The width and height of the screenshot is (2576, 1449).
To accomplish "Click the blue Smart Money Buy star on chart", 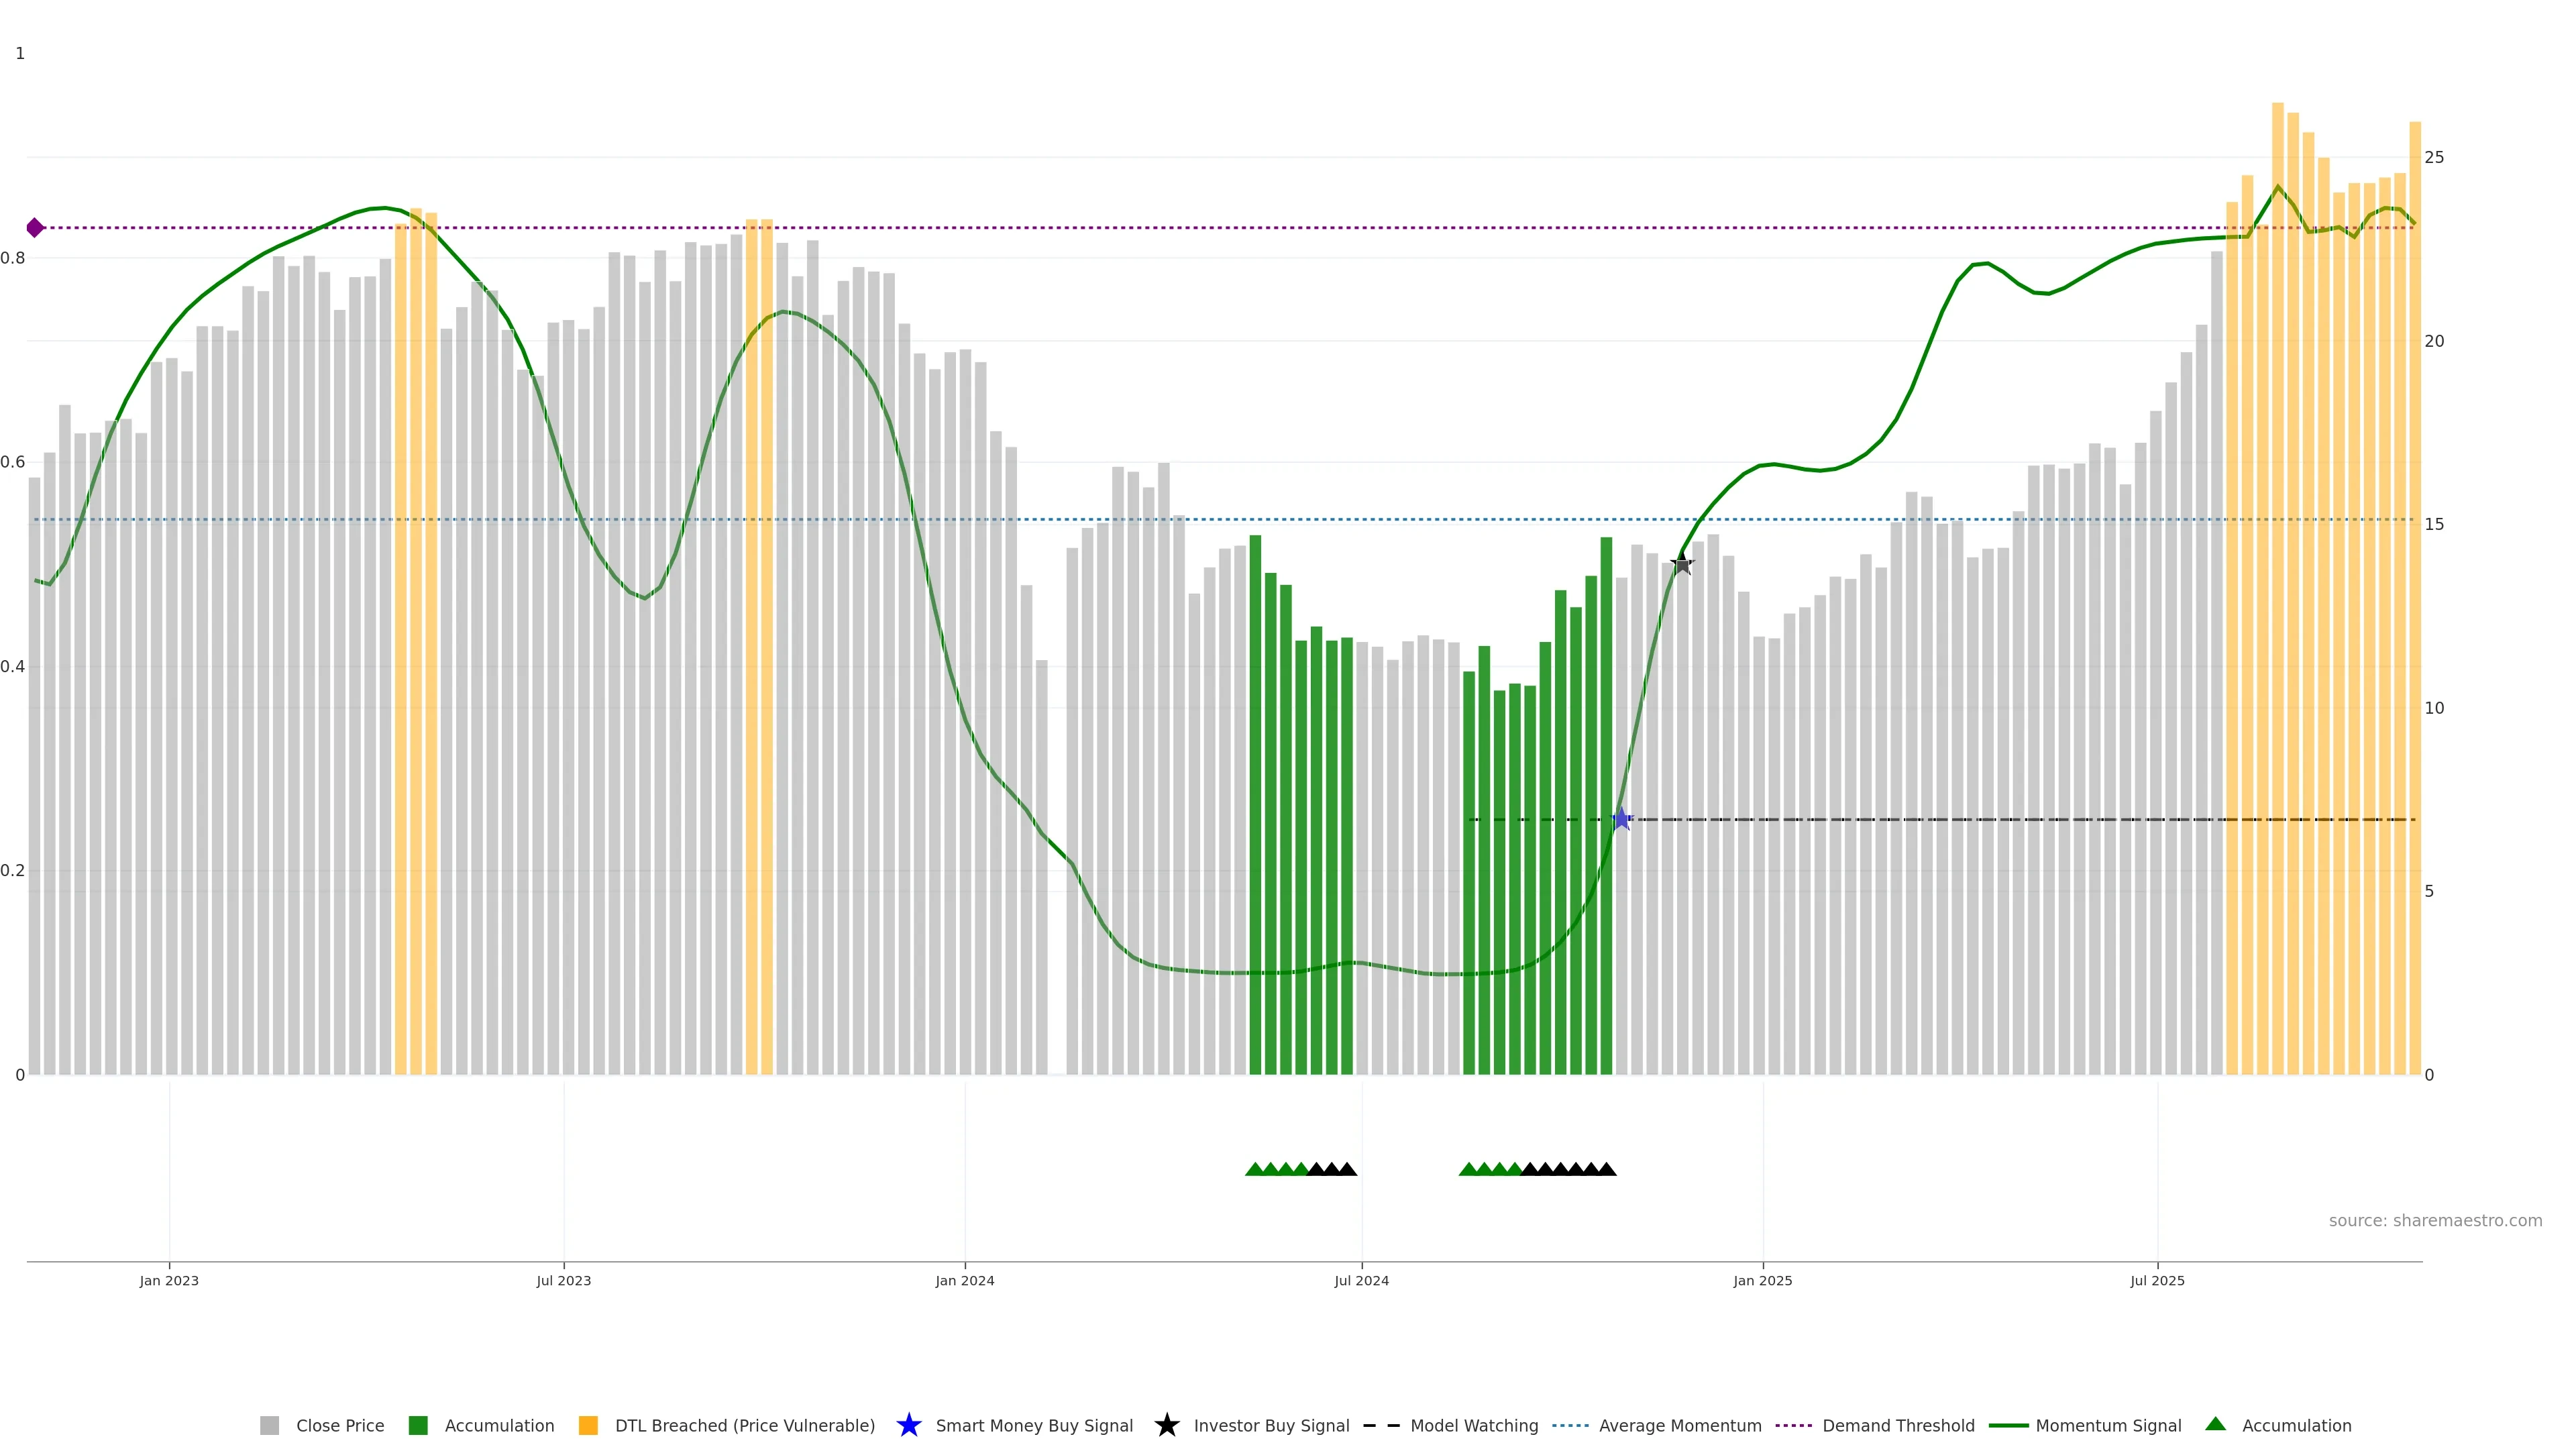I will point(1621,820).
